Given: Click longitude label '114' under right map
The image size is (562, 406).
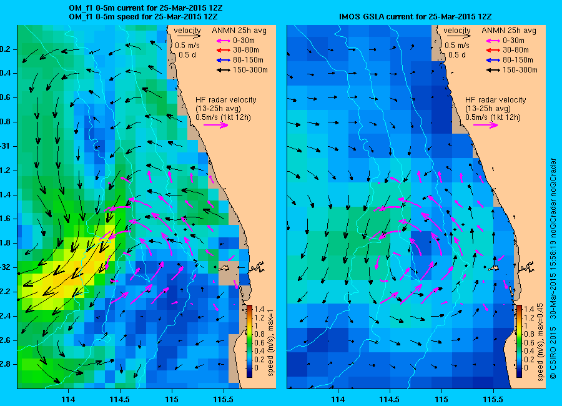Looking at the screenshot, I should pyautogui.click(x=338, y=399).
